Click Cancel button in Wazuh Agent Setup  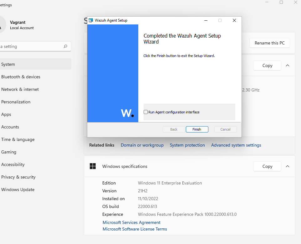pyautogui.click(x=225, y=129)
